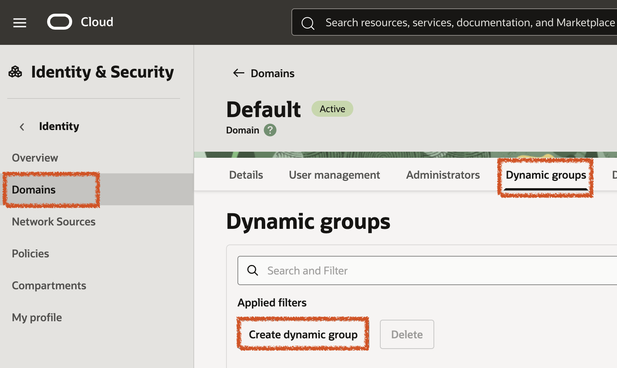Screen dimensions: 617x368
Task: Open the Policies page
Action: (30, 254)
